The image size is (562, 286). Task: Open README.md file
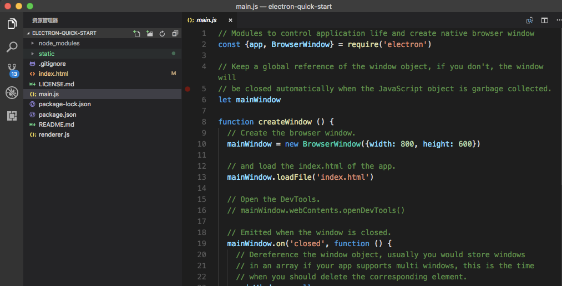point(103,125)
